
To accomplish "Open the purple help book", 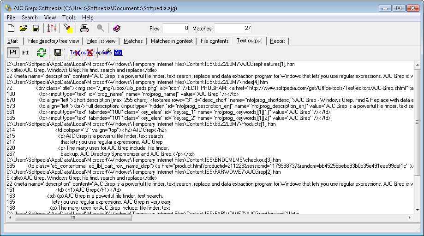I will 117,28.
